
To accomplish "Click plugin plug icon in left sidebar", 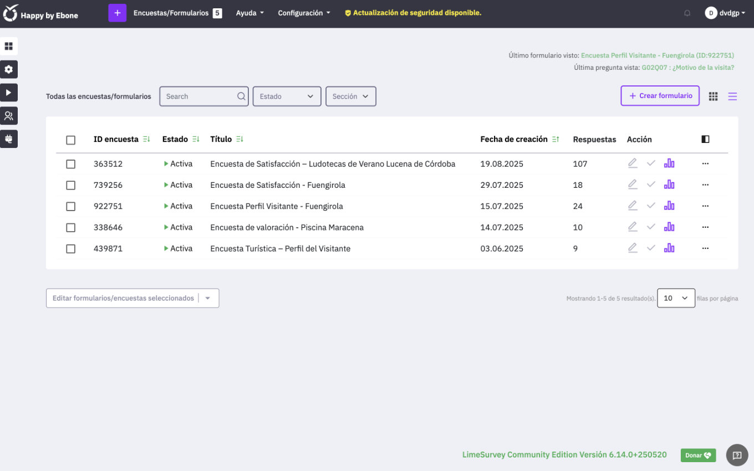I will click(x=9, y=139).
